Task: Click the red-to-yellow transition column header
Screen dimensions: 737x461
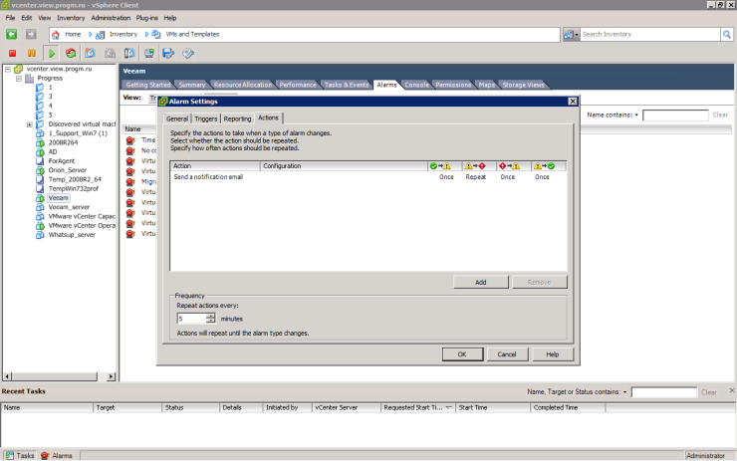Action: pos(510,166)
